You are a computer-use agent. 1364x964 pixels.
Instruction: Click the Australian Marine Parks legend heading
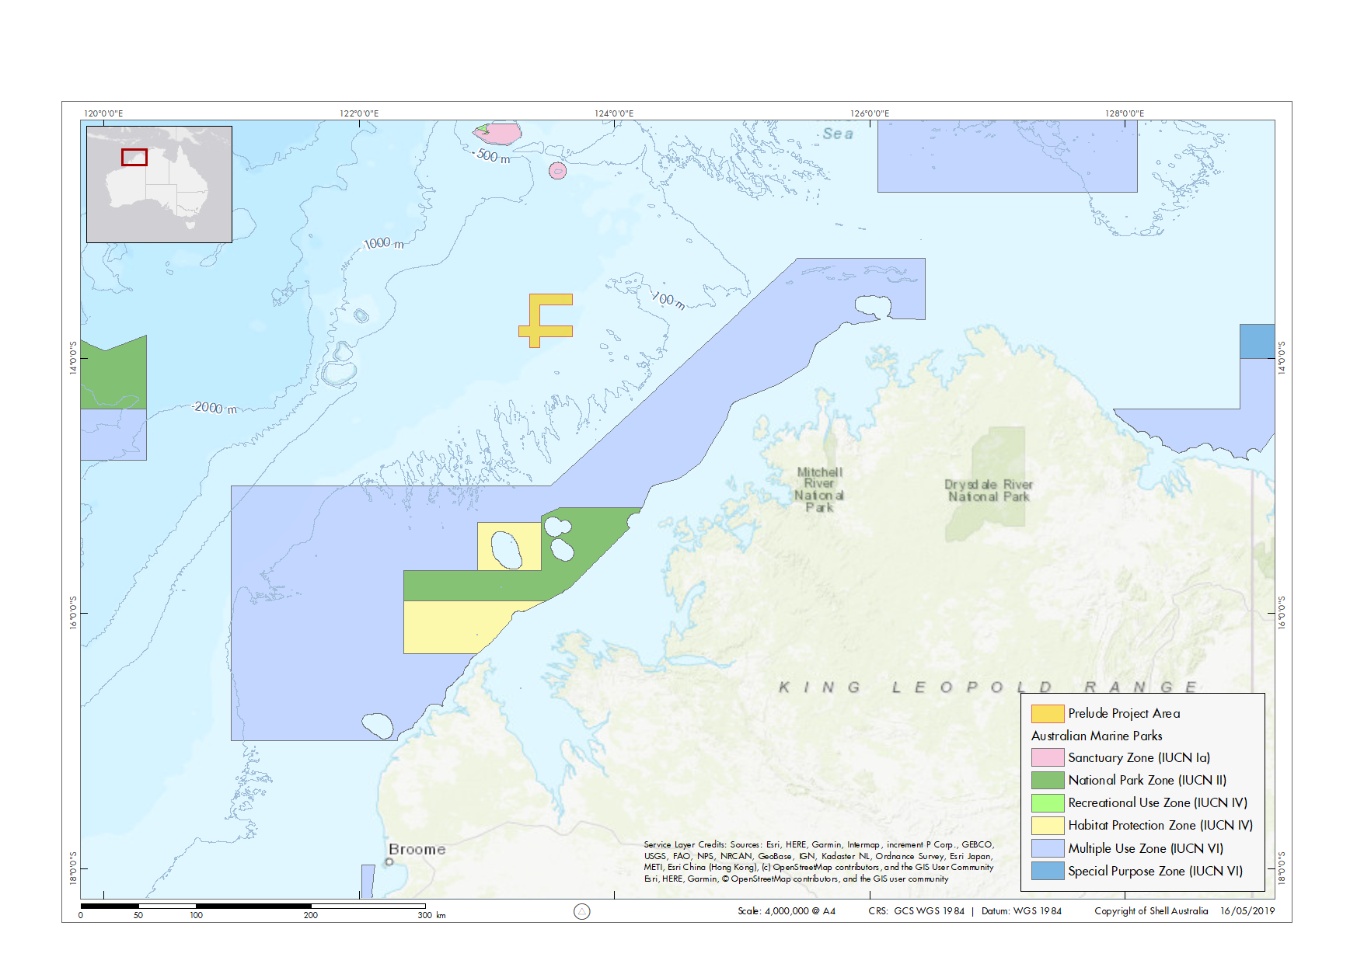pos(1096,736)
